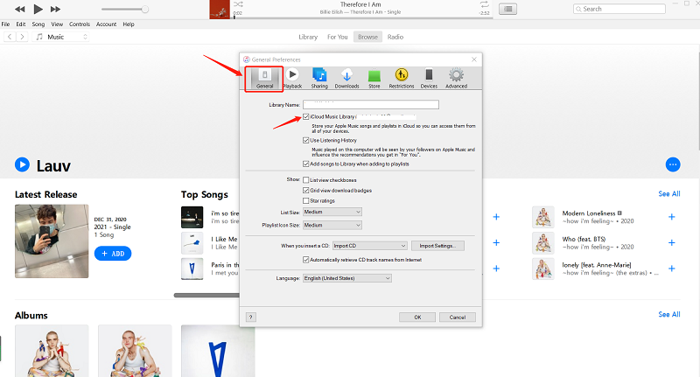The image size is (700, 377).
Task: Open the Latest Release selfie cover thumbnail
Action: (52, 241)
